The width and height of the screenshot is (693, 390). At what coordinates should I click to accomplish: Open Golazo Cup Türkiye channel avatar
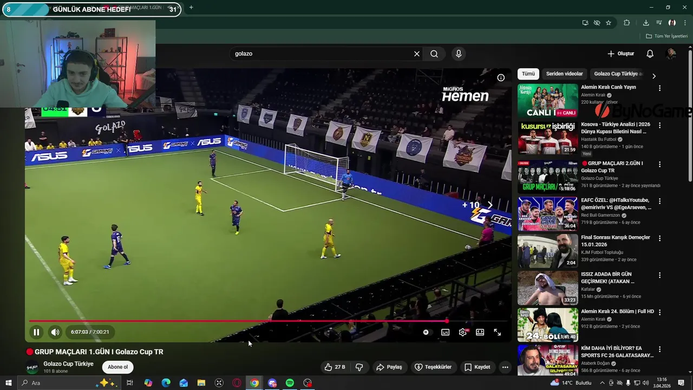pyautogui.click(x=32, y=368)
